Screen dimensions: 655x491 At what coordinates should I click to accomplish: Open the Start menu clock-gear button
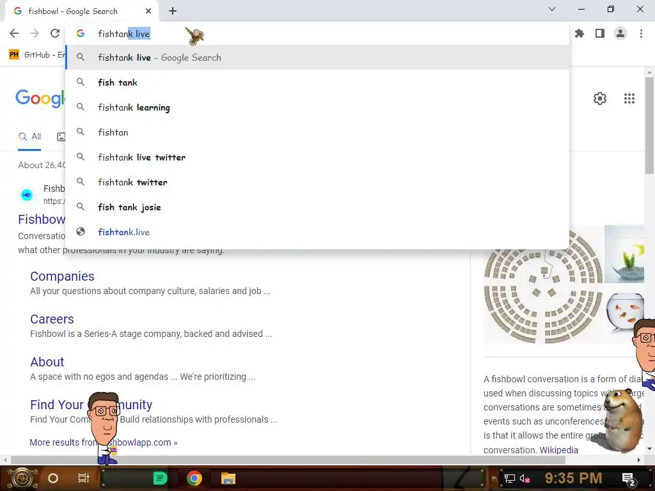[22, 478]
